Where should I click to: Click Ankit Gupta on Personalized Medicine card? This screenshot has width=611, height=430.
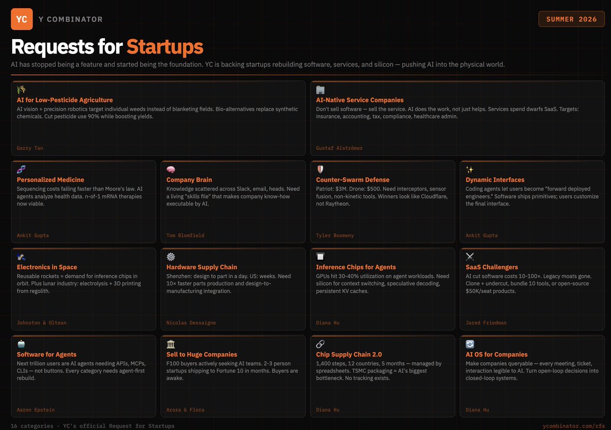tap(33, 236)
